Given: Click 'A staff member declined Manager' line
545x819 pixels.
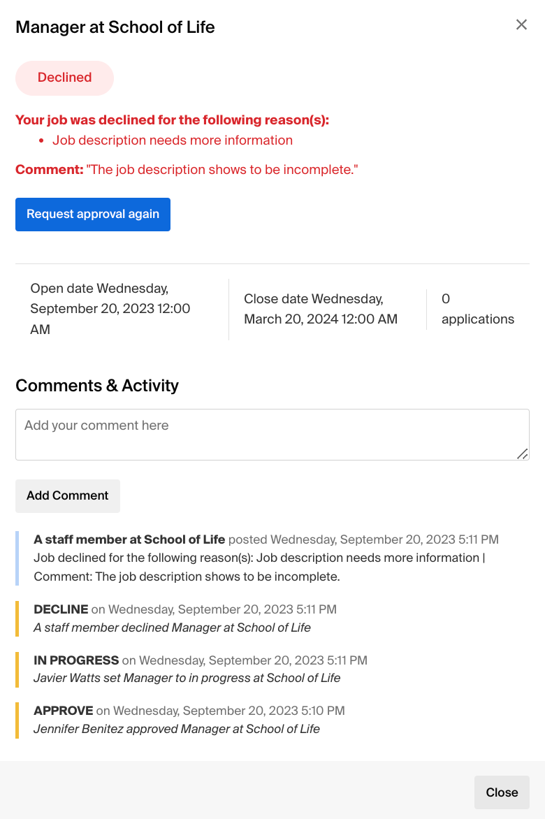Looking at the screenshot, I should point(173,628).
